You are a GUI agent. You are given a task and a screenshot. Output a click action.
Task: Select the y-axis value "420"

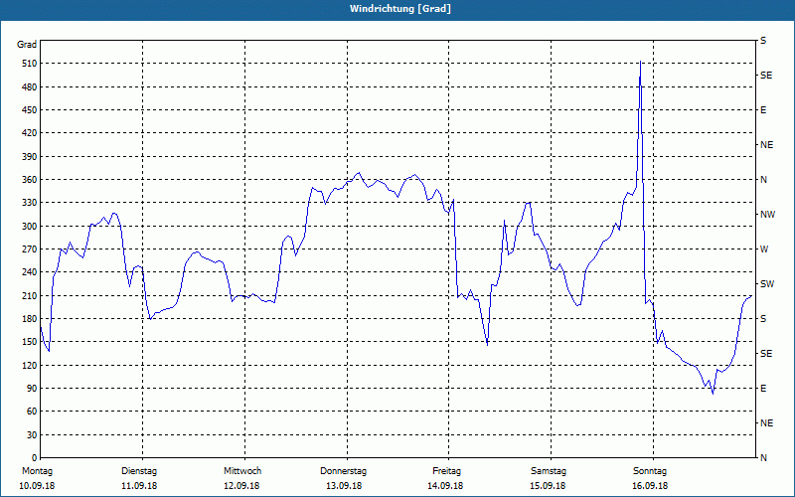[x=30, y=133]
